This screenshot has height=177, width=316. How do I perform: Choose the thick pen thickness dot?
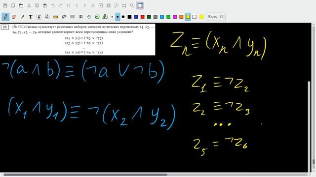(123, 17)
